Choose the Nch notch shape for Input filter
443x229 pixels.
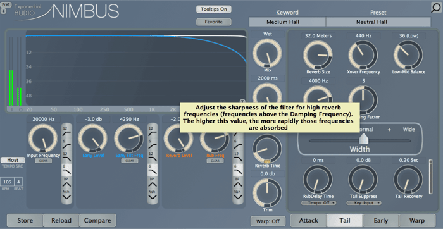(x=66, y=195)
